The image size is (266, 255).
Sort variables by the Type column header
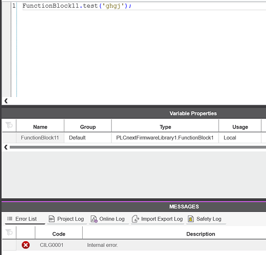point(165,127)
